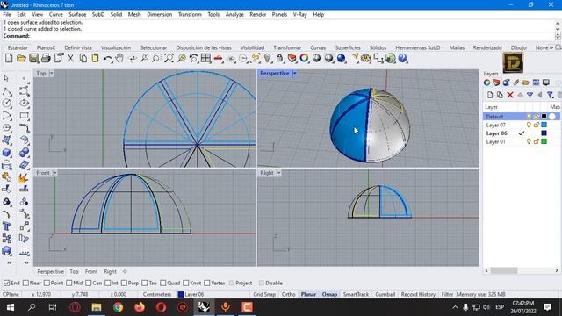Switch to the Sólidos toolbar tab

pos(378,47)
